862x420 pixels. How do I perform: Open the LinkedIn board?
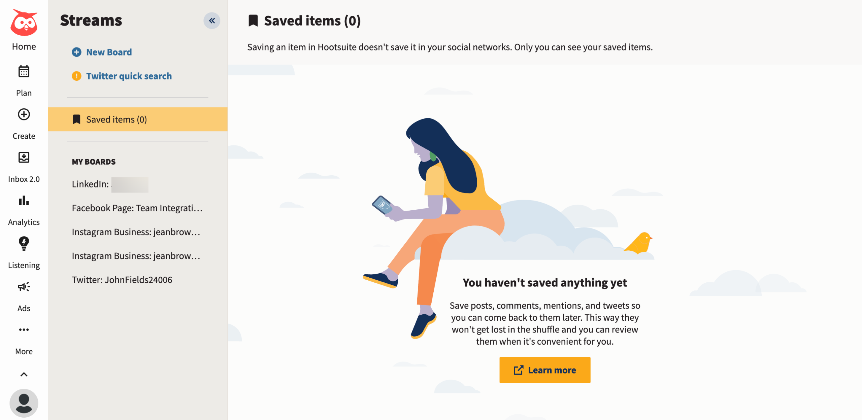click(110, 184)
